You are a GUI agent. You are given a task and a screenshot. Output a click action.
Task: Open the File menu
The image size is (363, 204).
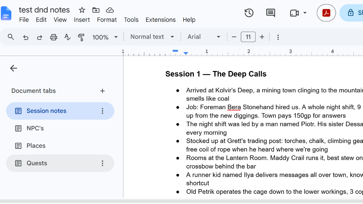coord(24,20)
